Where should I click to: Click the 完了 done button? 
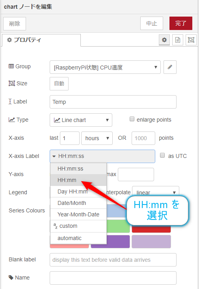click(181, 23)
